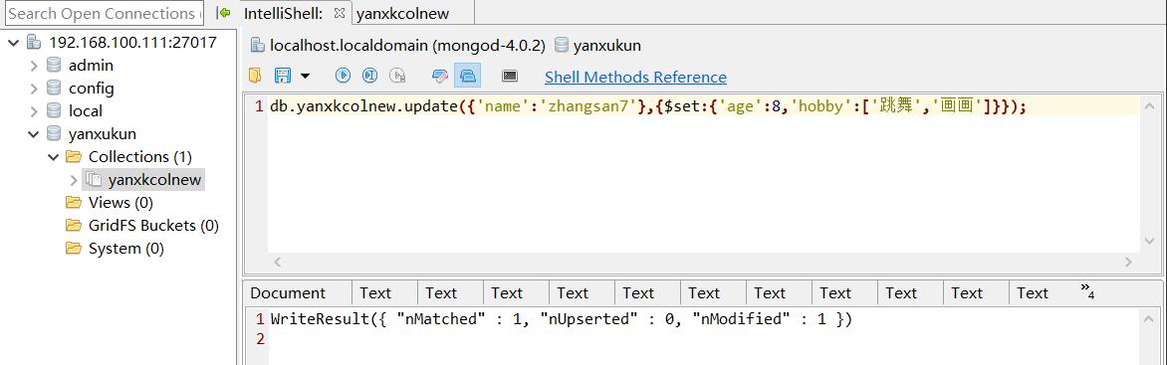1167x365 pixels.
Task: Select GridFS Buckets (0) in the tree
Action: pos(153,226)
